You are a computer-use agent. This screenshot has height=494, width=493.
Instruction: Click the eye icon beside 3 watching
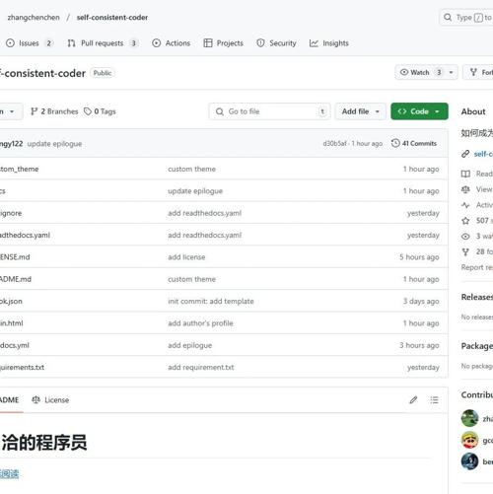point(465,237)
